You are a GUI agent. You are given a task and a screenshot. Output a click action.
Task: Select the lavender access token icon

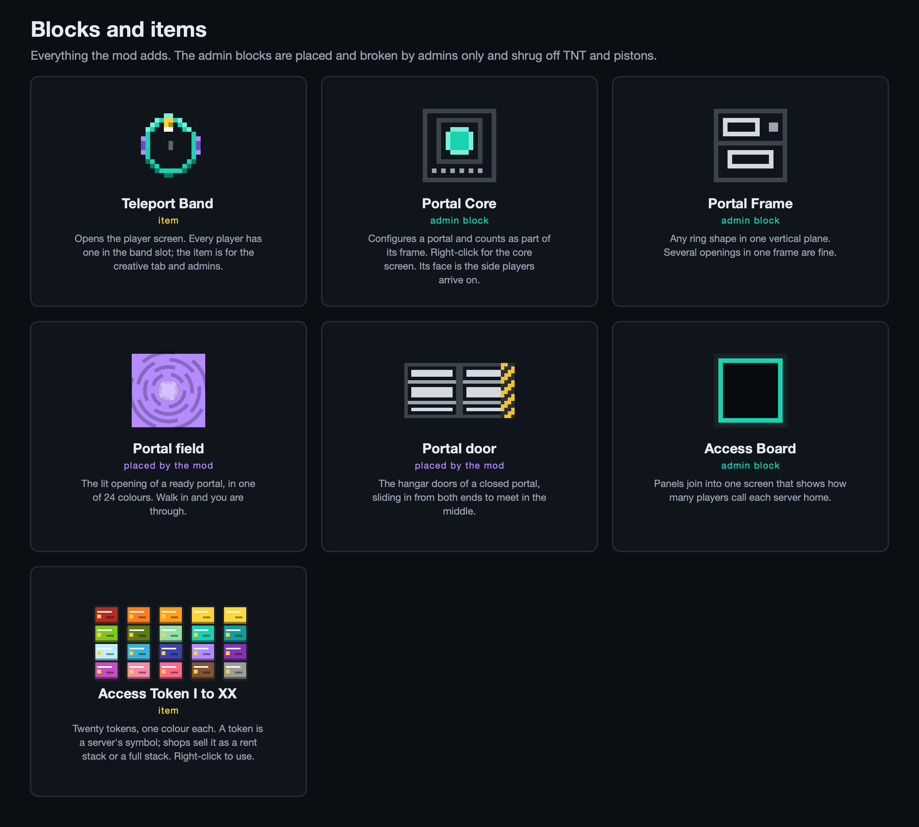coord(203,652)
